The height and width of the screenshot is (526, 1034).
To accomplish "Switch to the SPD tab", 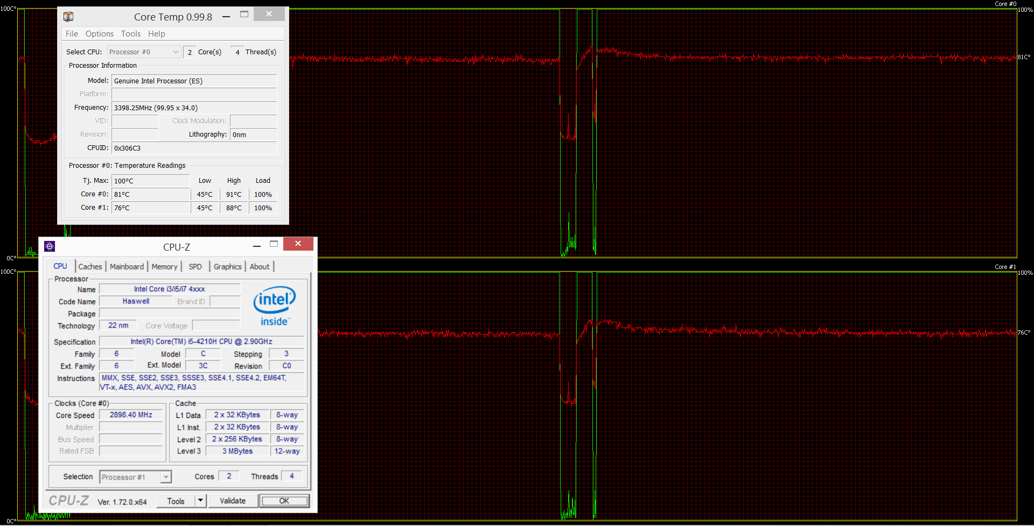I will pos(195,267).
